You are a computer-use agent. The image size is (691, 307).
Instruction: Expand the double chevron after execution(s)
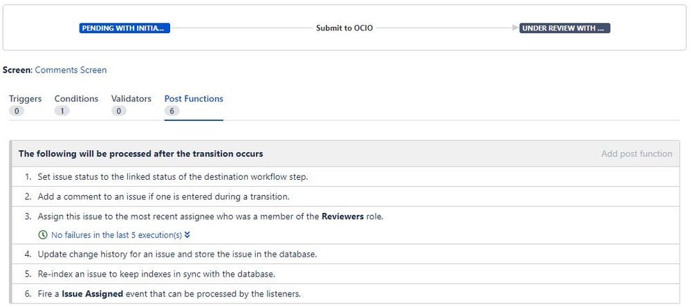[187, 235]
